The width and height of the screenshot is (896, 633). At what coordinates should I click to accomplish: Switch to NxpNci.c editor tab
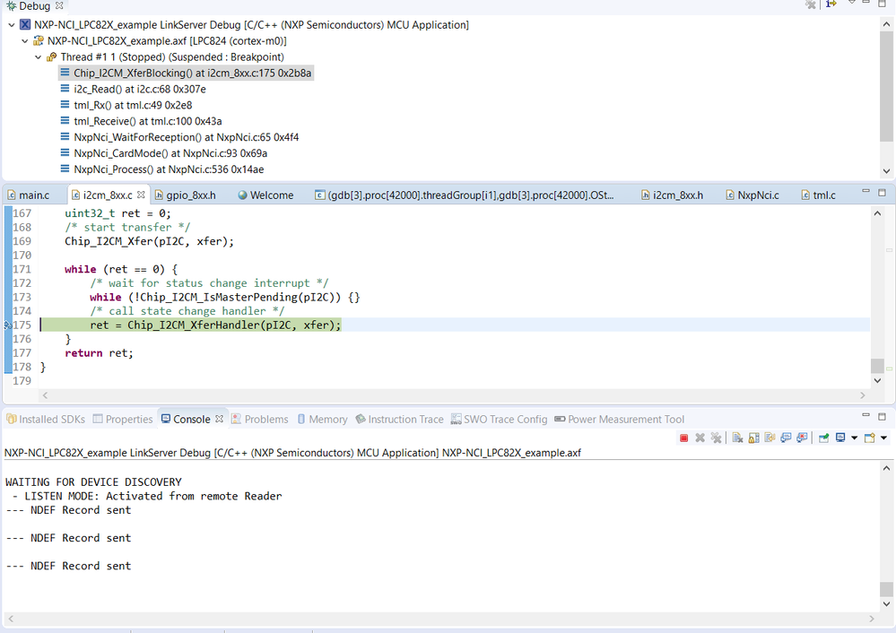click(752, 195)
